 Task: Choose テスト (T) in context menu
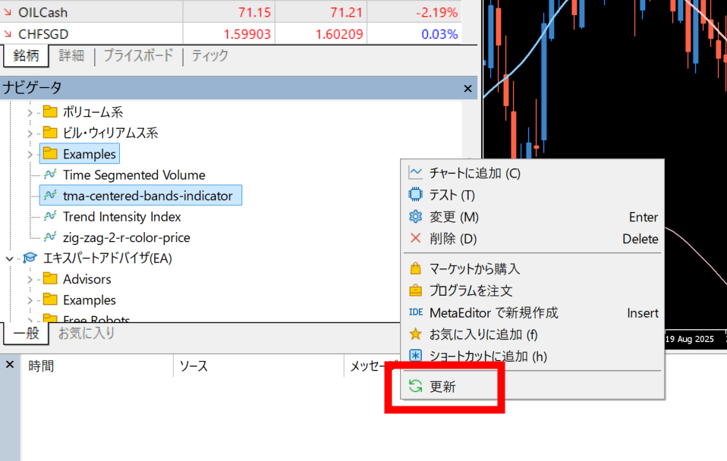click(x=533, y=195)
